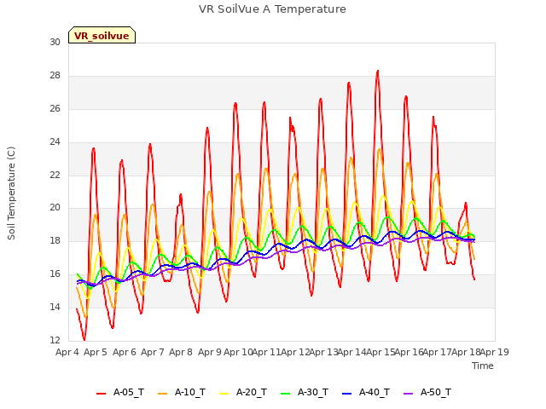The width and height of the screenshot is (546, 409).
Task: Click the yellow A-20_T legend swatch
Action: pyautogui.click(x=224, y=394)
